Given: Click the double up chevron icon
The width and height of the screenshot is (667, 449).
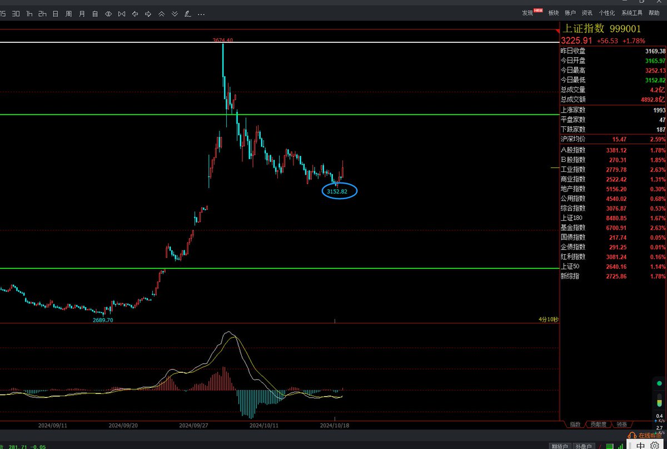Looking at the screenshot, I should pyautogui.click(x=162, y=13).
